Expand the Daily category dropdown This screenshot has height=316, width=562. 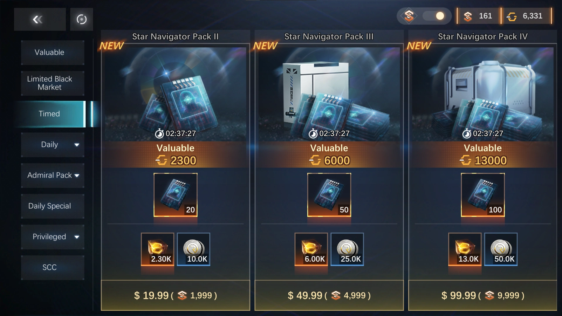(77, 145)
